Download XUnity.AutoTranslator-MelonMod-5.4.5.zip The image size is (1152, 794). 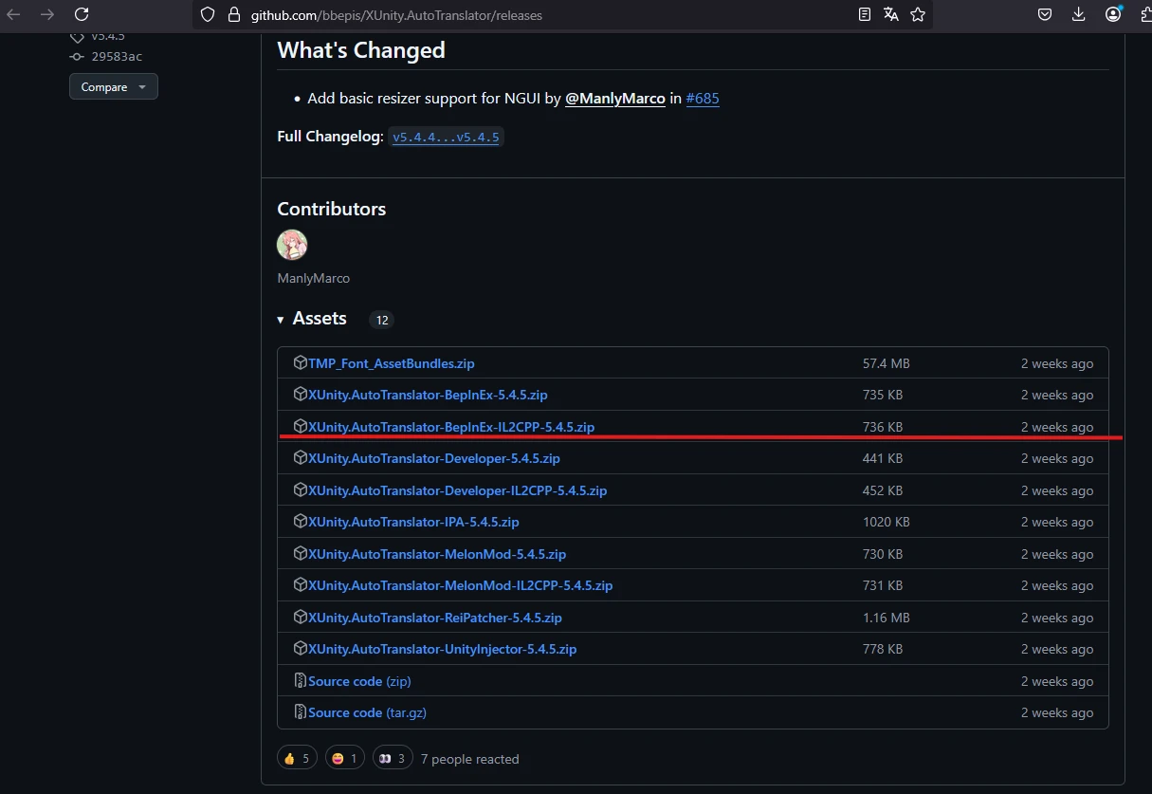coord(437,554)
